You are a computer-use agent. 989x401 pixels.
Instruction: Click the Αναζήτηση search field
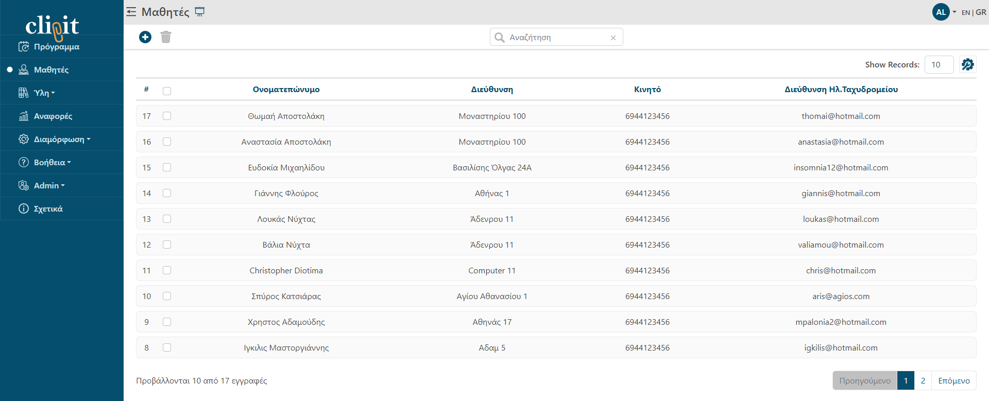pyautogui.click(x=556, y=38)
